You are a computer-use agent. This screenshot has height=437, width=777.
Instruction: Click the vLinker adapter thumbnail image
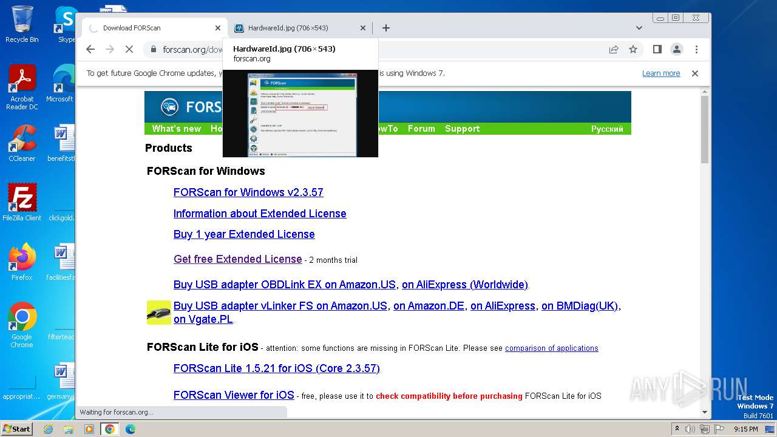(x=159, y=313)
